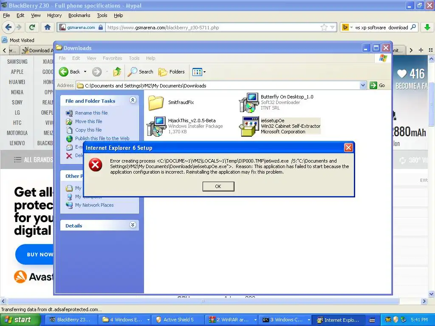435x326 pixels.
Task: Open a new browser tab with plus
Action: (x=421, y=50)
